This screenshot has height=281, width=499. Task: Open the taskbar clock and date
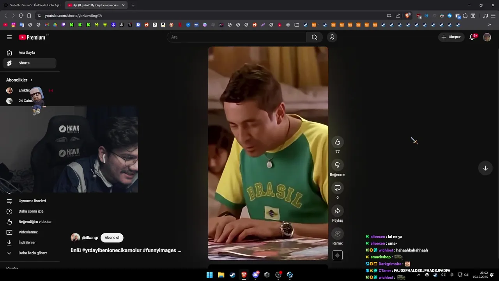(480, 275)
